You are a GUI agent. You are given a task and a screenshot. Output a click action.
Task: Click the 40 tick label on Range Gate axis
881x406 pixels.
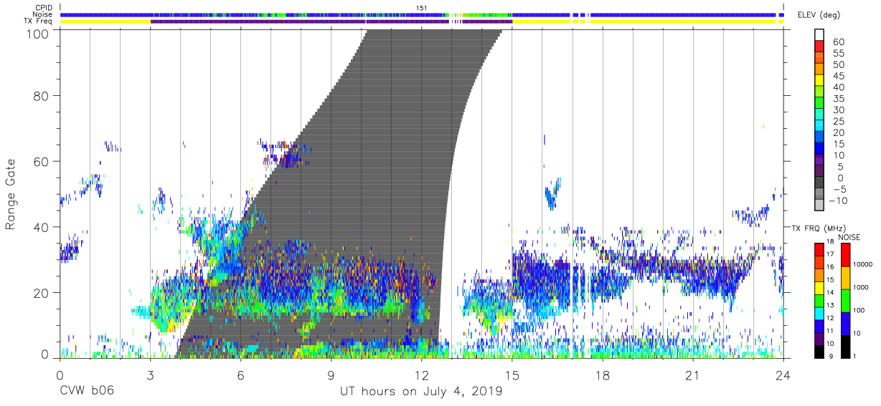click(x=42, y=227)
